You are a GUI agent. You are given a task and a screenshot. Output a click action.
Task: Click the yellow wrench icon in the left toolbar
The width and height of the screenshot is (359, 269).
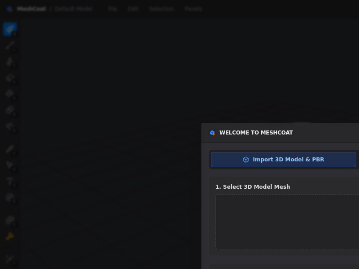click(9, 236)
